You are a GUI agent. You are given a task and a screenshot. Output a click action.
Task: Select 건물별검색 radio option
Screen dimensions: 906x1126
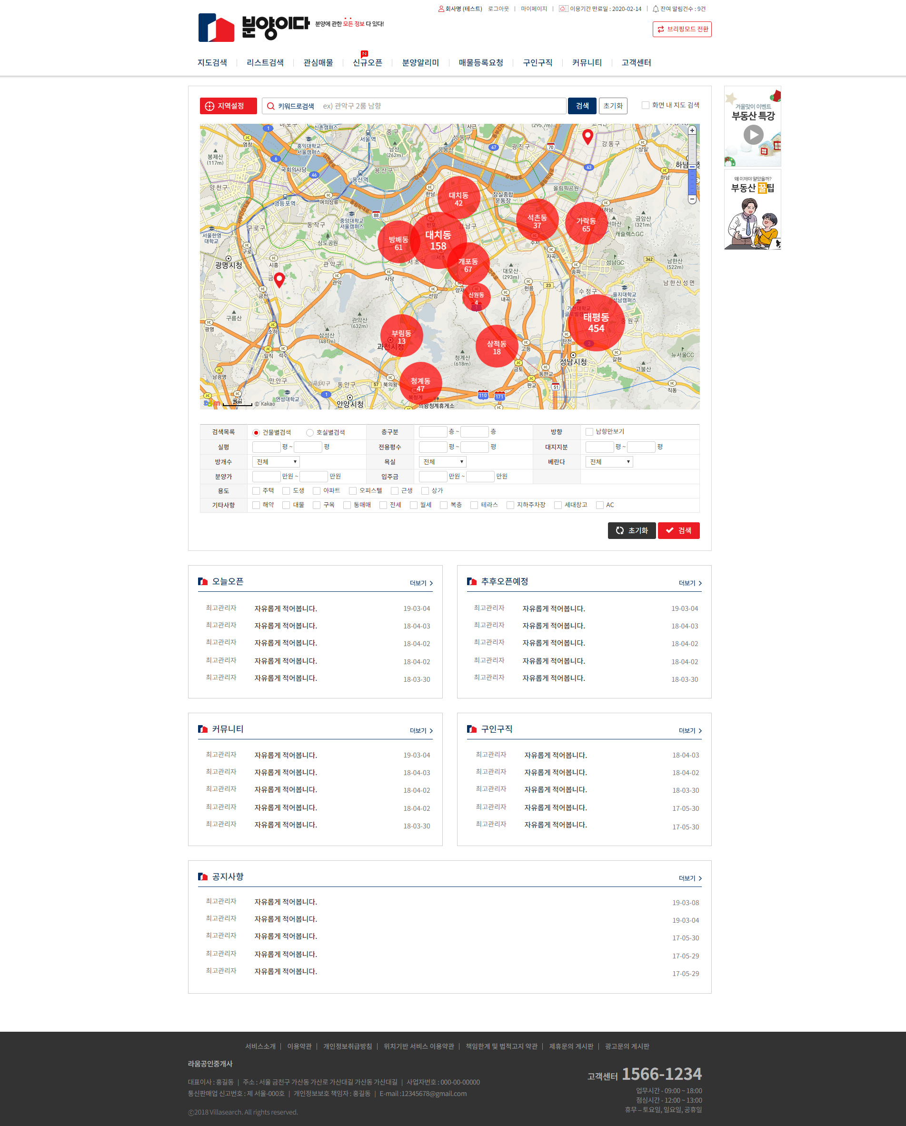[x=256, y=432]
